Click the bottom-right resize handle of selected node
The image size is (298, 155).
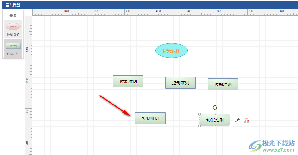[x=230, y=126]
